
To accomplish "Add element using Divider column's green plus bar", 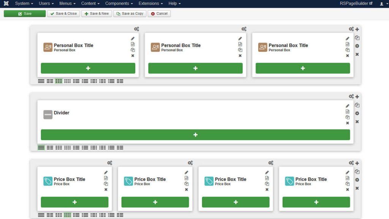I will 195,135.
